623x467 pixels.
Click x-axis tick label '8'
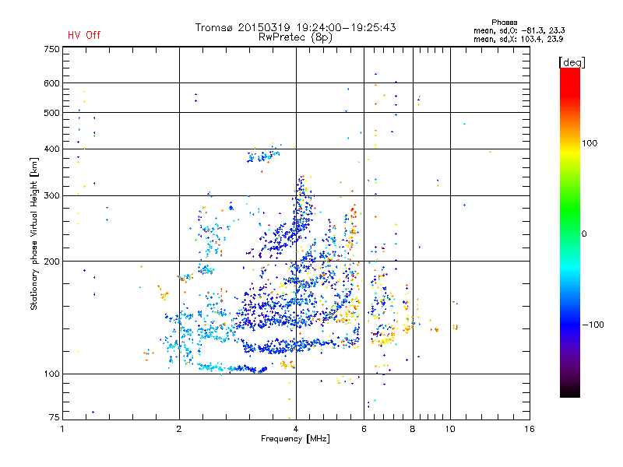(413, 429)
